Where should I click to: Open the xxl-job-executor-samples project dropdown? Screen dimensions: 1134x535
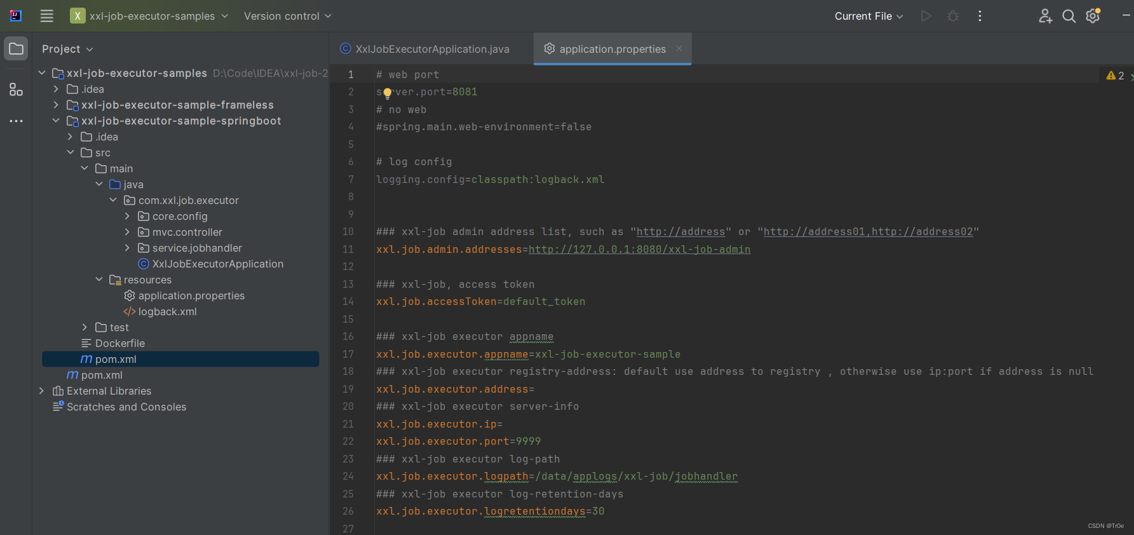coord(158,16)
